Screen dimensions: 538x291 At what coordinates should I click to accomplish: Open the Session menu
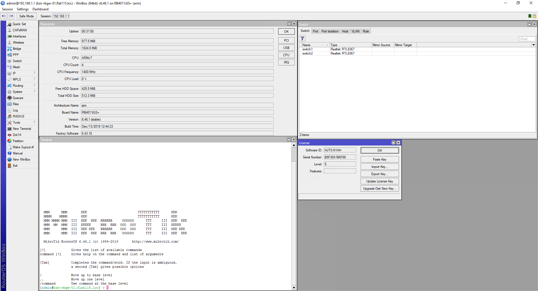tap(7, 9)
